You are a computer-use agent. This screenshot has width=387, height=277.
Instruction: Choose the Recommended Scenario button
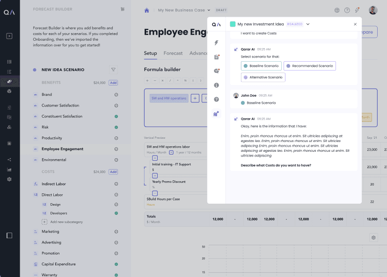310,66
